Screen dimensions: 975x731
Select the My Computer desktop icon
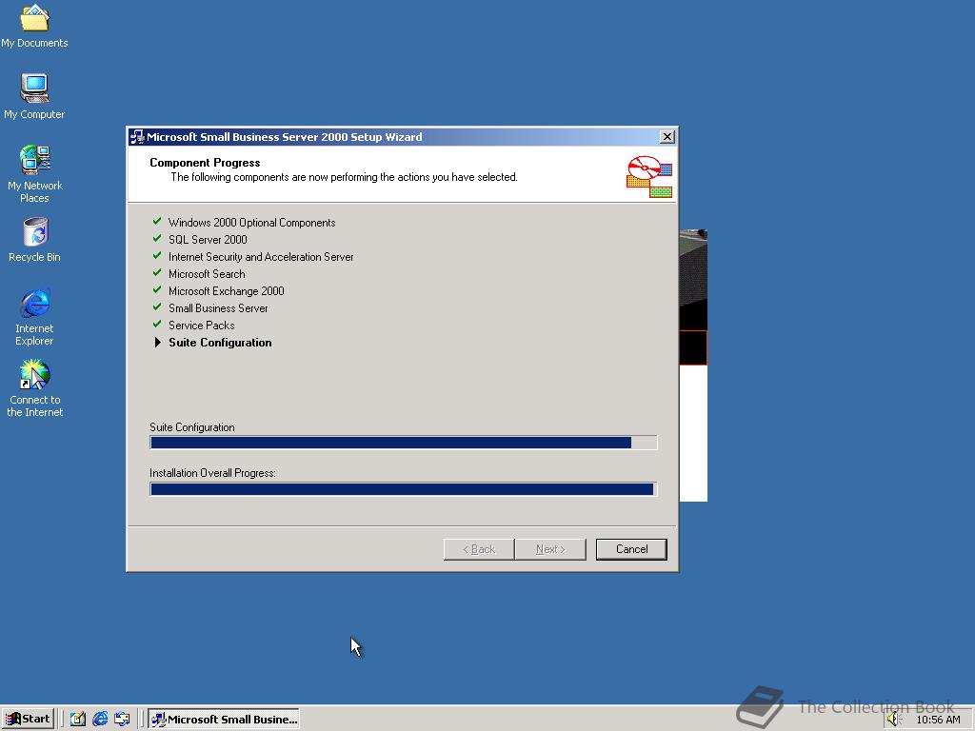(34, 96)
